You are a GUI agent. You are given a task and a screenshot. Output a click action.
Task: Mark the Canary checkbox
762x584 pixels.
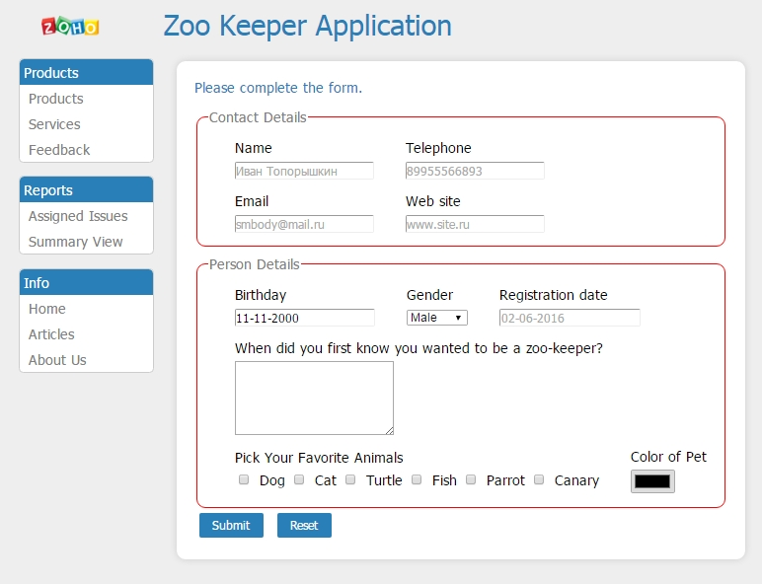tap(539, 480)
